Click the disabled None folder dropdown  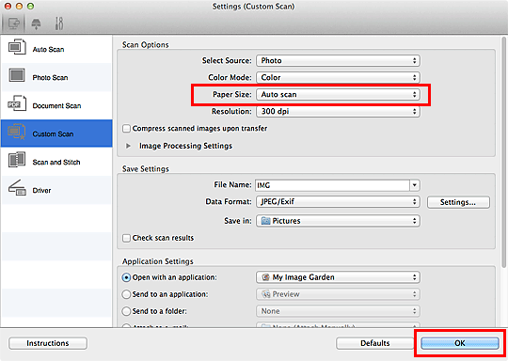338,311
